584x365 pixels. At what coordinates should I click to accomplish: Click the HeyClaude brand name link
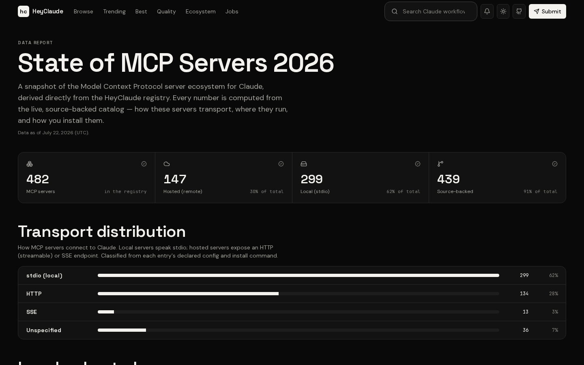tap(48, 11)
